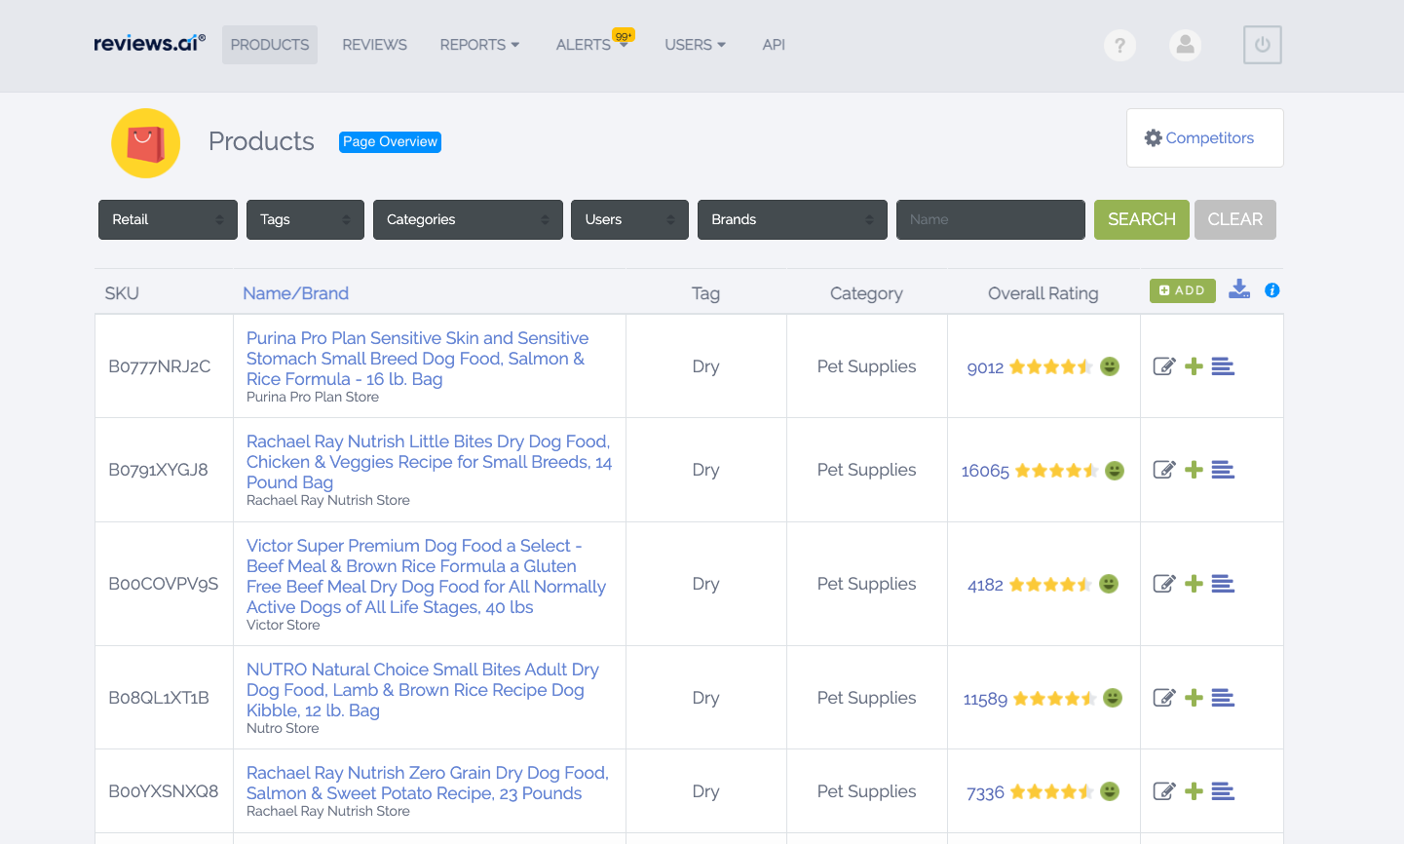Click the green plus on Victor Super Premium row
This screenshot has width=1404, height=844.
(x=1193, y=584)
